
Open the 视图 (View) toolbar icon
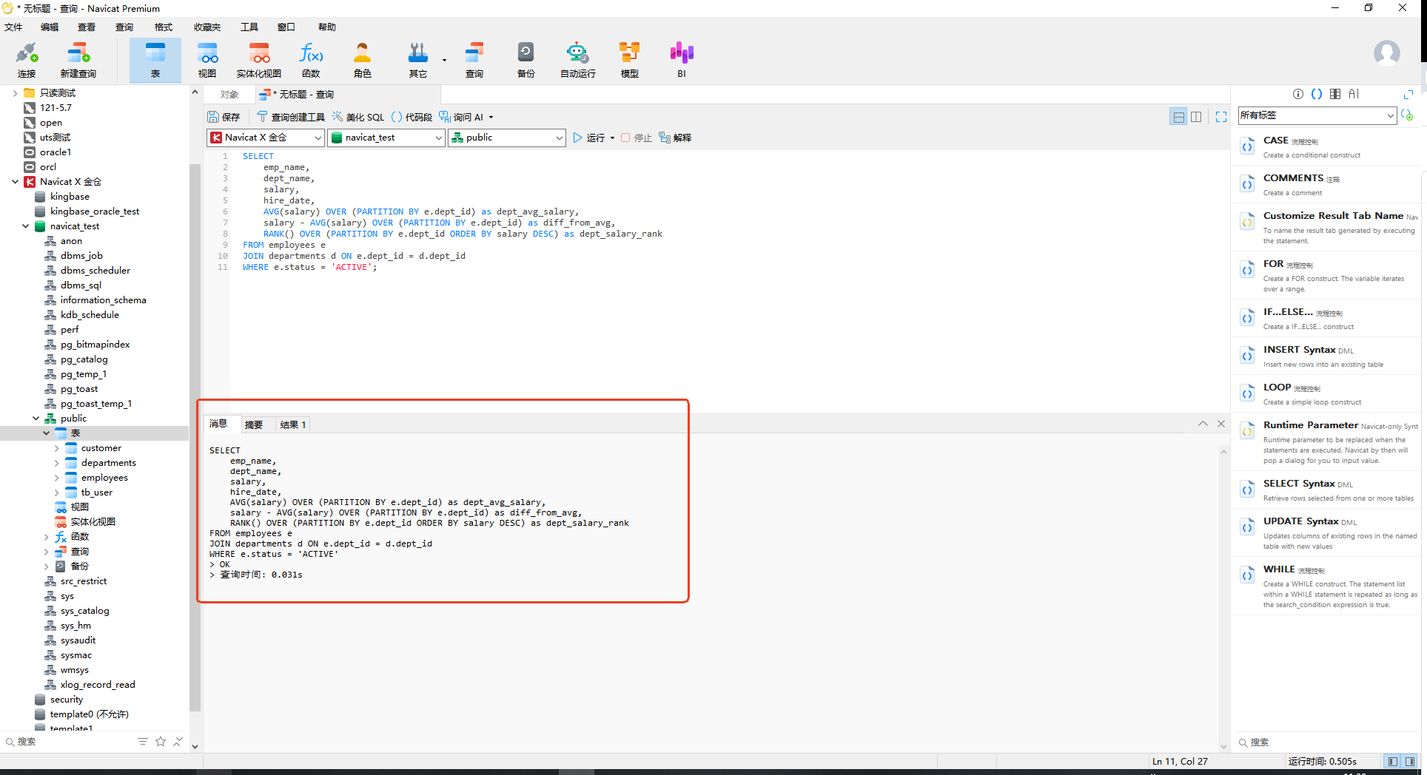click(207, 60)
